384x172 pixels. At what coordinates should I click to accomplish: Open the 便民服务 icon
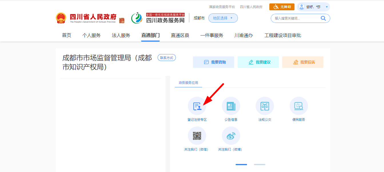coord(299,106)
